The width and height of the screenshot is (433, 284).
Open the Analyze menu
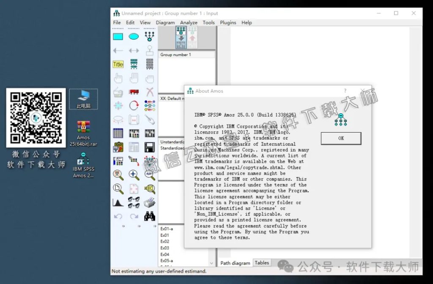(189, 22)
